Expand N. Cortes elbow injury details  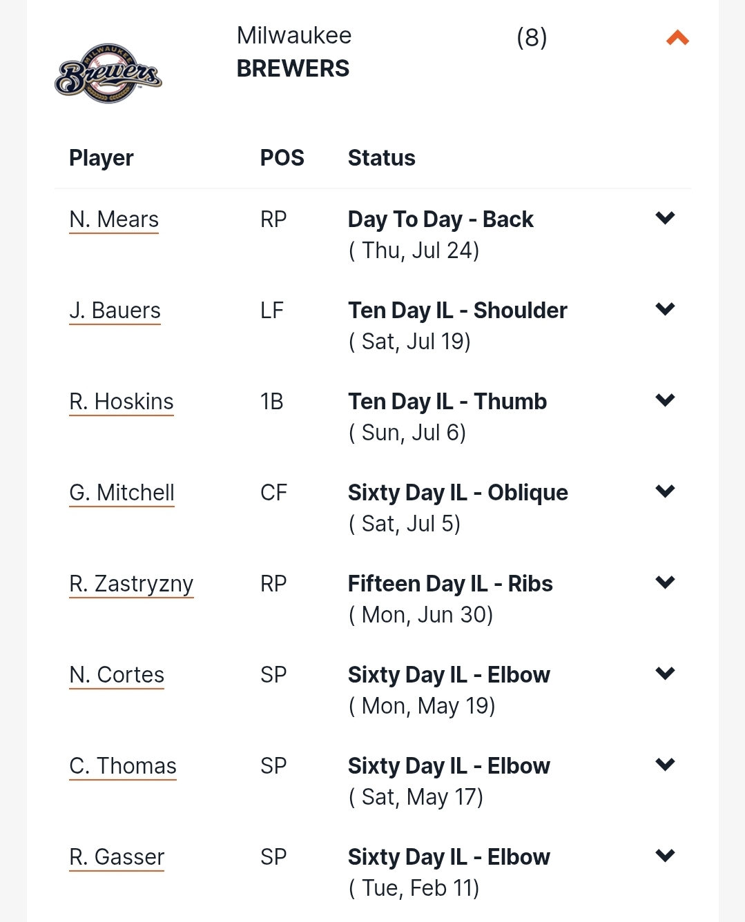click(x=665, y=674)
